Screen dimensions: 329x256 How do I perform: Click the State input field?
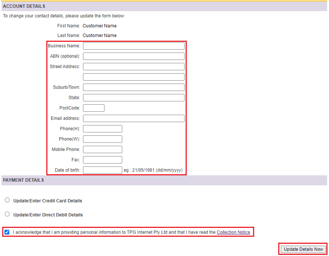133,97
